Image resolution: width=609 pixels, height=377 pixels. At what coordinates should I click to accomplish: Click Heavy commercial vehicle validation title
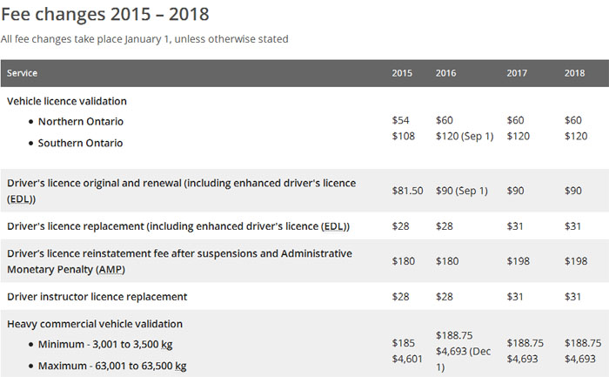tap(95, 324)
